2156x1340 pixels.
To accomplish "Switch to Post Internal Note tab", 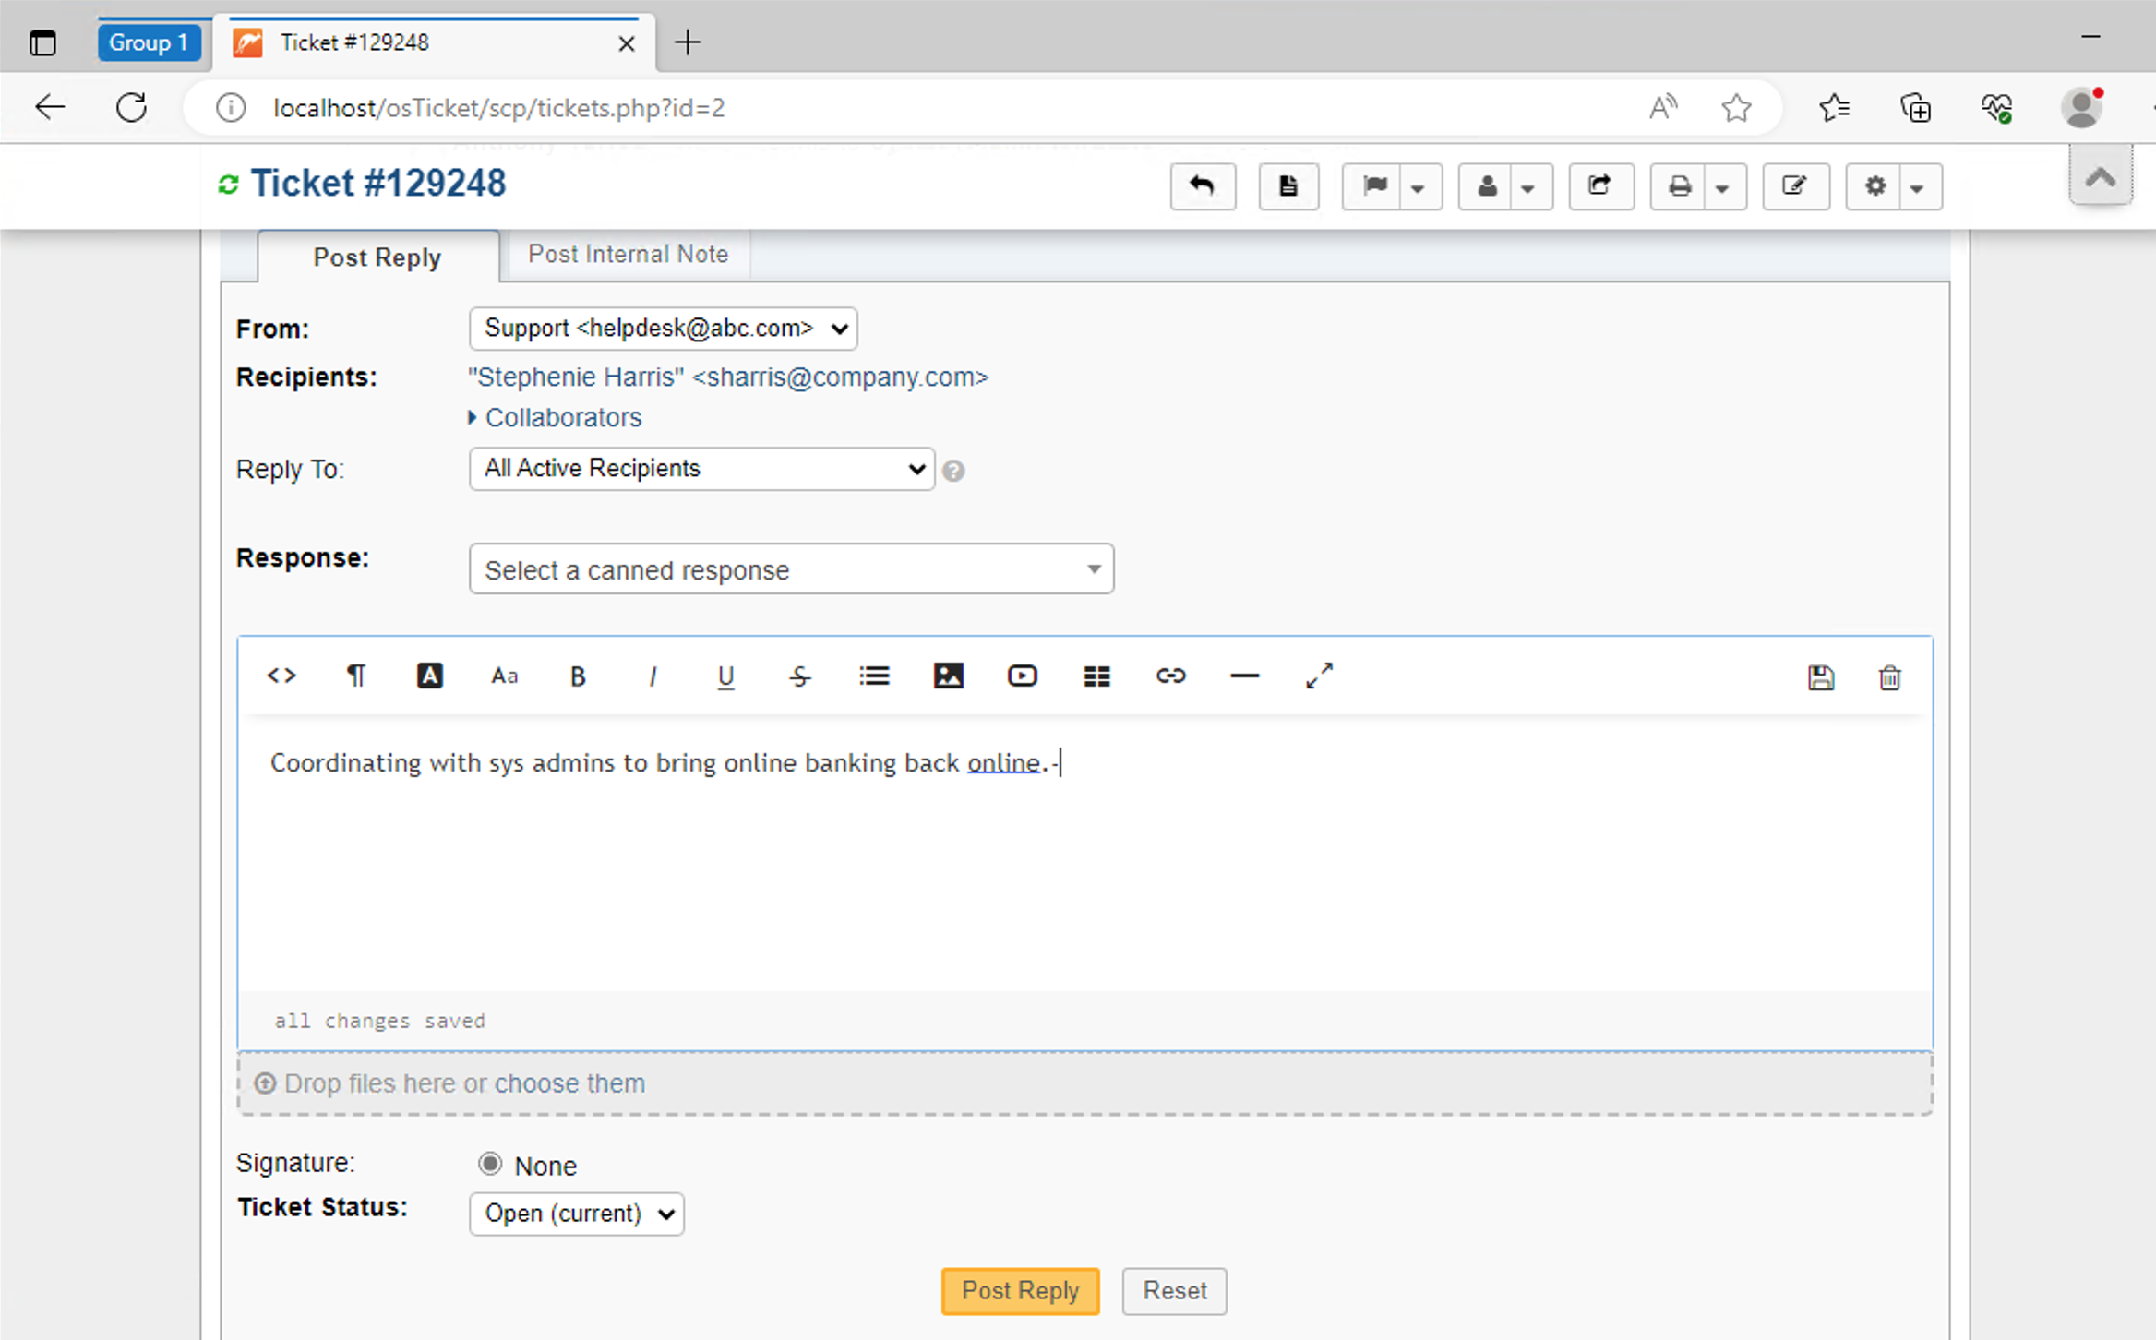I will click(x=628, y=254).
